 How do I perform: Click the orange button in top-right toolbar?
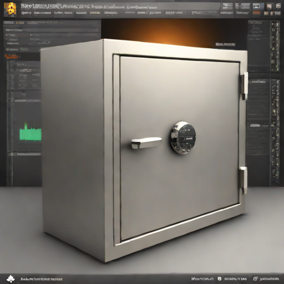(256, 13)
